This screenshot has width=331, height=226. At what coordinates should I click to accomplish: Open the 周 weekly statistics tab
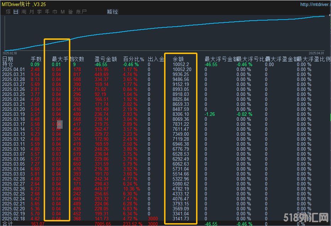pyautogui.click(x=24, y=12)
